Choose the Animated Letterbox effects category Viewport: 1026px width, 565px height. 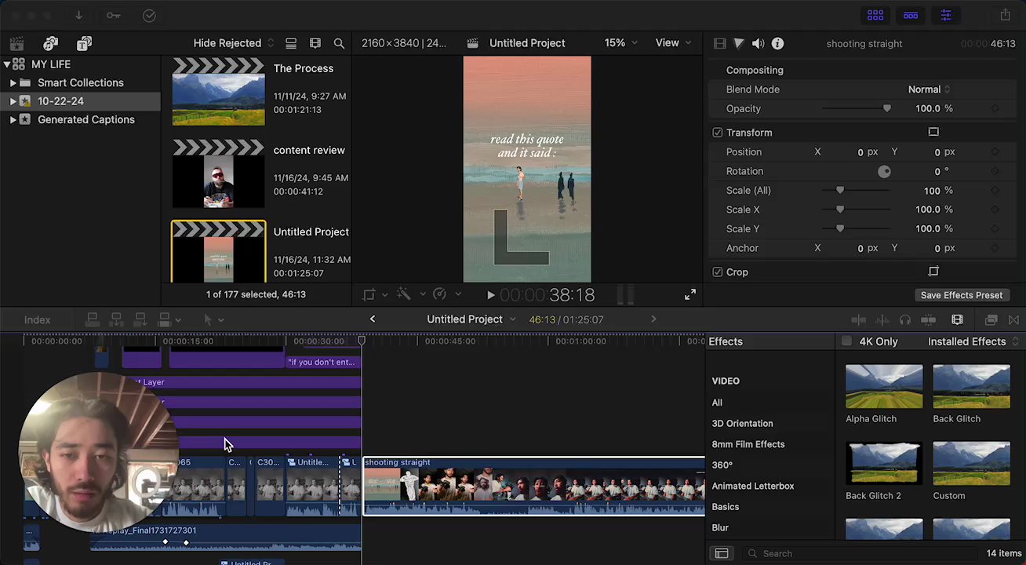(x=753, y=486)
